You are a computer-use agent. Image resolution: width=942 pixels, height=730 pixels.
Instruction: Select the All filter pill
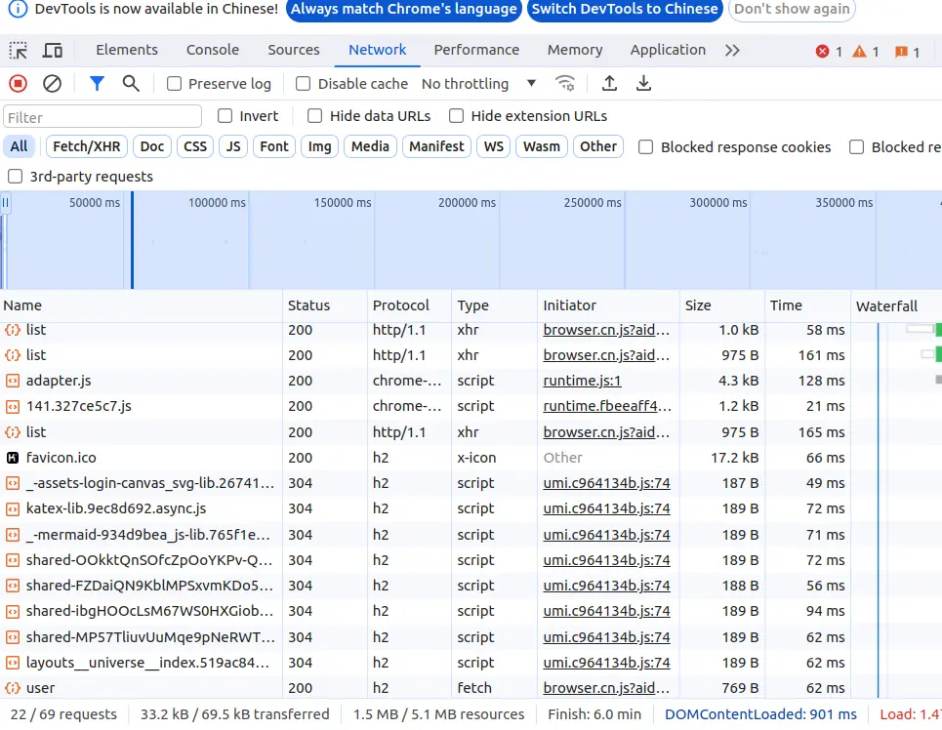(20, 146)
